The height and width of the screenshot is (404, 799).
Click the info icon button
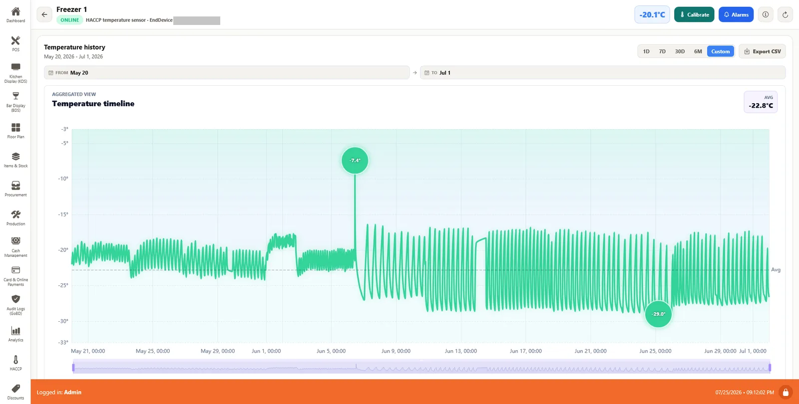pos(766,14)
